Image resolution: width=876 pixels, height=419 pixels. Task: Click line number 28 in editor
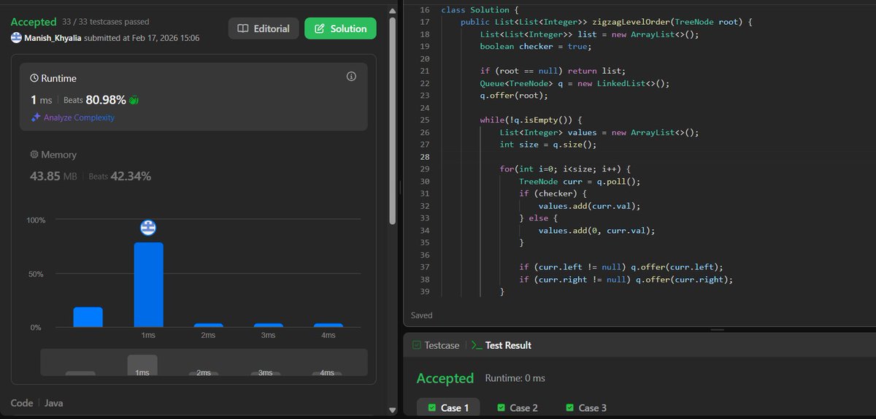pyautogui.click(x=426, y=157)
